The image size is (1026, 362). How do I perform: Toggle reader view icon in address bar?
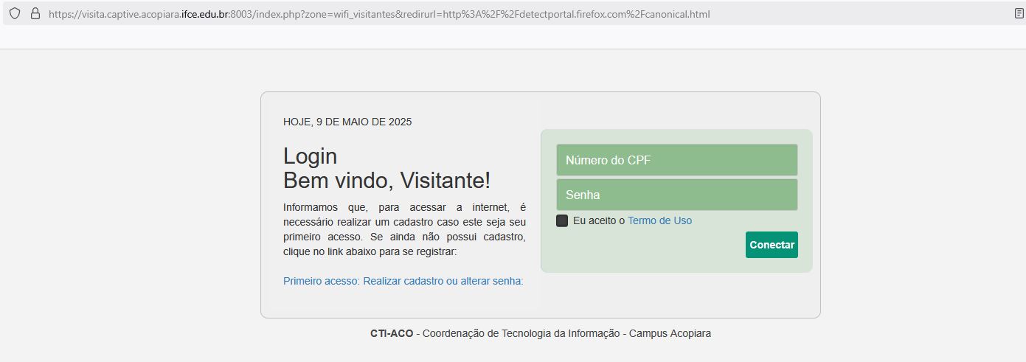(x=1019, y=13)
